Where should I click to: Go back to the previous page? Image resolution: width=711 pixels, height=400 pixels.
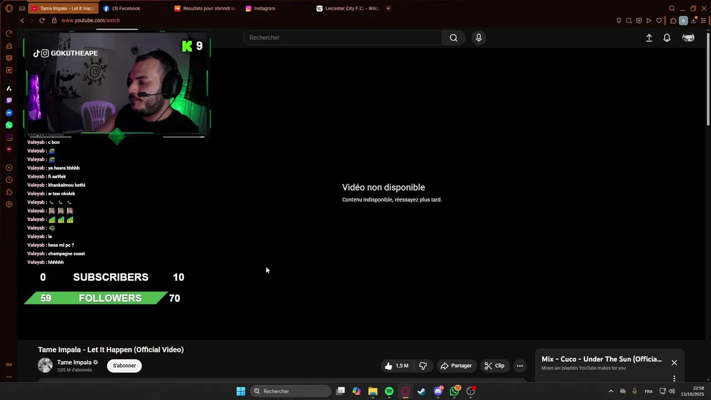click(x=22, y=21)
